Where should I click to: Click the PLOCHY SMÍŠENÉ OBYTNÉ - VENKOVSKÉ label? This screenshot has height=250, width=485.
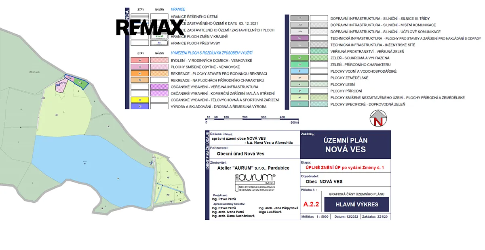coord(205,67)
